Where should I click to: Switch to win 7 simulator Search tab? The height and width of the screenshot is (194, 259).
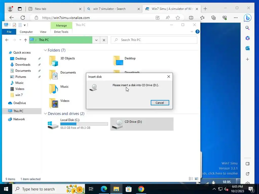tap(113, 9)
